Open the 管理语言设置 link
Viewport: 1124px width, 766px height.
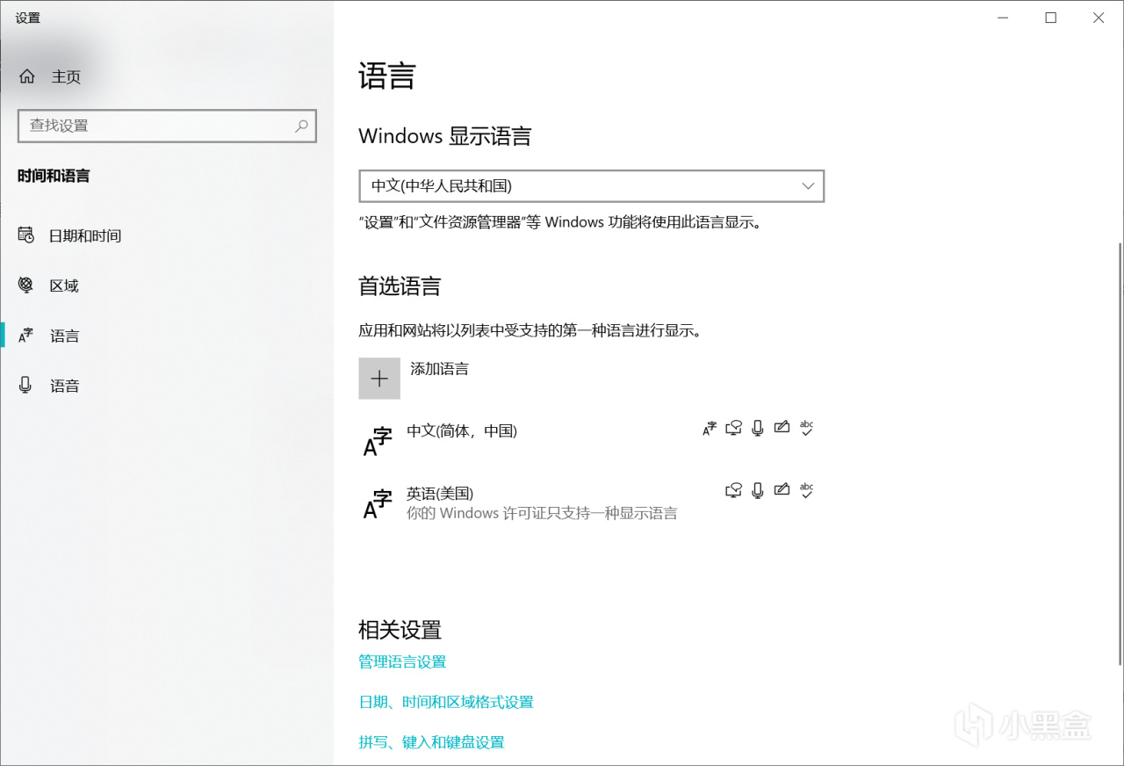402,661
